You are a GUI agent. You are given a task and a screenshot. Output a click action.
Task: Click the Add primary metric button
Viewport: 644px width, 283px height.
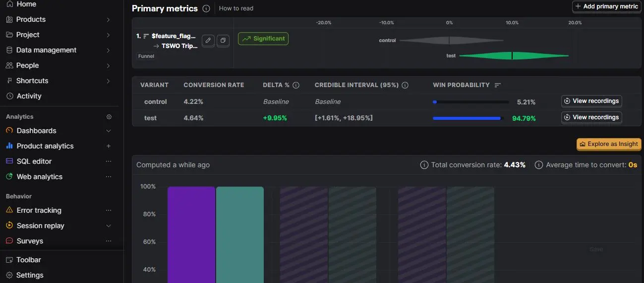pos(606,6)
